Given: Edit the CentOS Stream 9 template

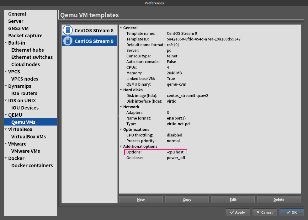Looking at the screenshot, I should [x=233, y=199].
